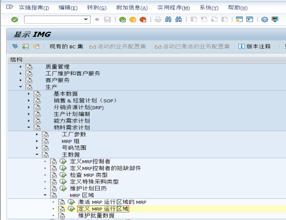This screenshot has width=286, height=220.
Task: Expand the 工厂维护和客户服务 node
Action: click(21, 74)
